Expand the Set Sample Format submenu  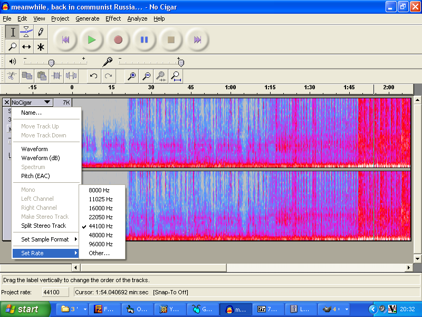46,239
